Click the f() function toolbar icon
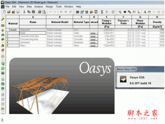 coord(134,12)
